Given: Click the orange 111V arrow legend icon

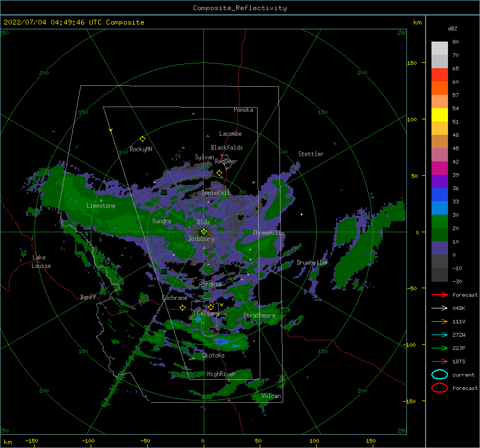Looking at the screenshot, I should 439,321.
